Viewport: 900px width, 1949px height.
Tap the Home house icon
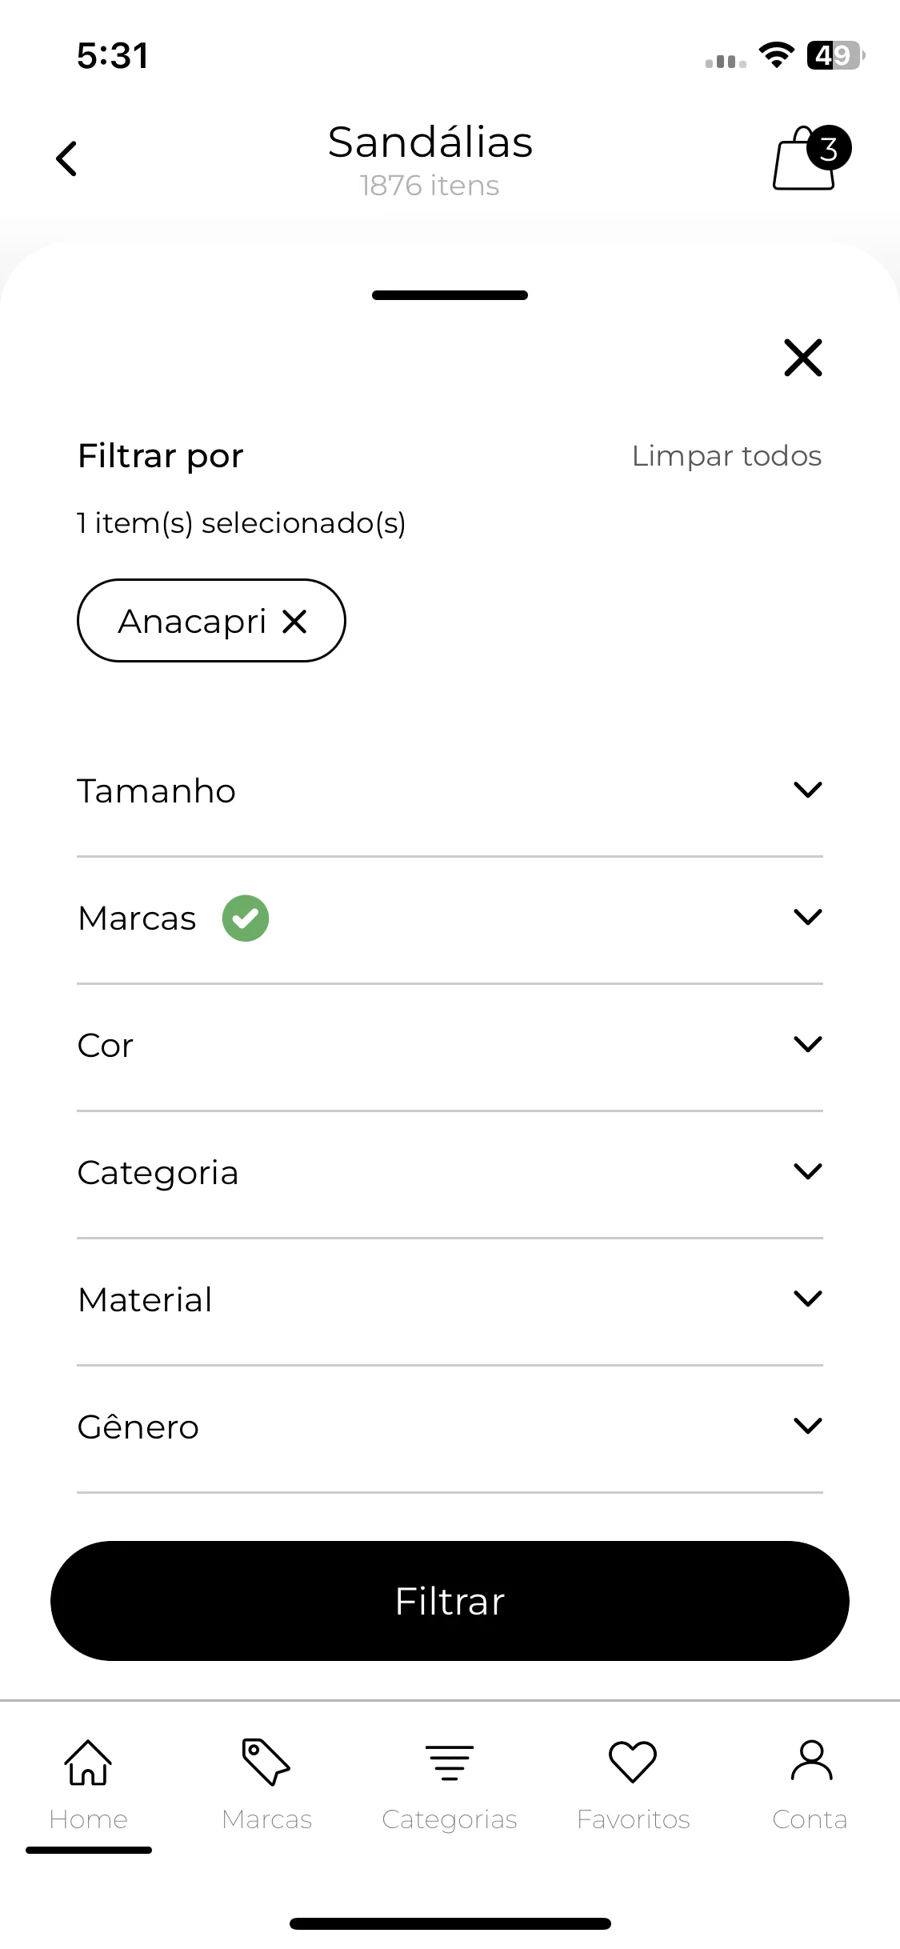pyautogui.click(x=88, y=1762)
